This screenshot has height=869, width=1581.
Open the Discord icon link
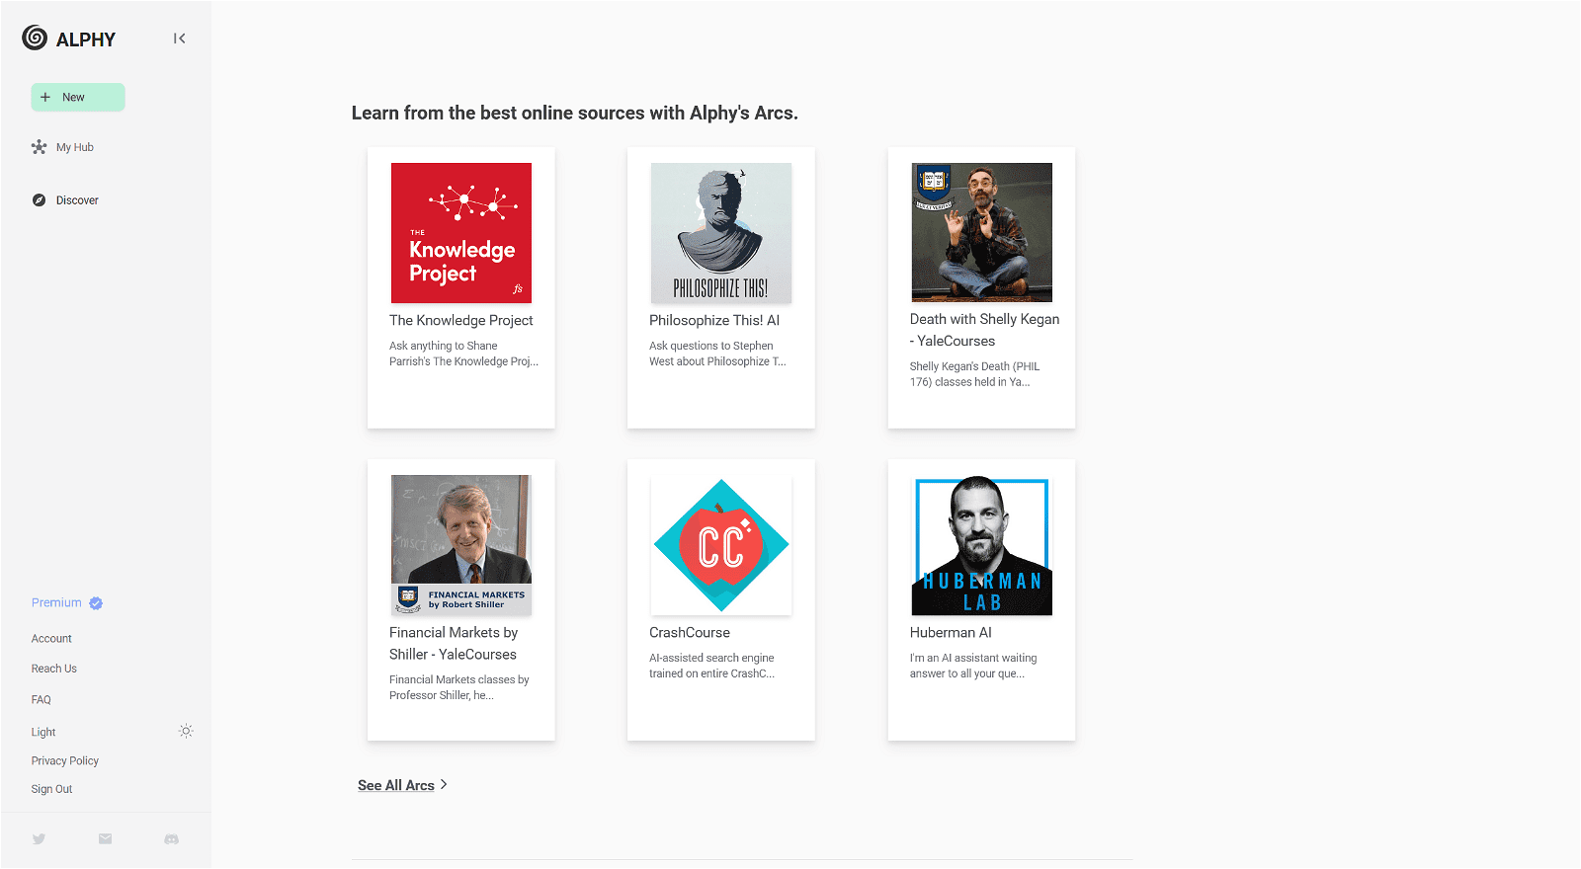pyautogui.click(x=171, y=839)
